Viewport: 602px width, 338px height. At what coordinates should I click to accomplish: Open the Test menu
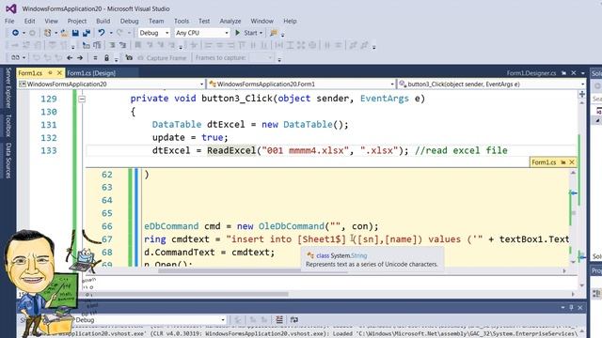(x=204, y=21)
